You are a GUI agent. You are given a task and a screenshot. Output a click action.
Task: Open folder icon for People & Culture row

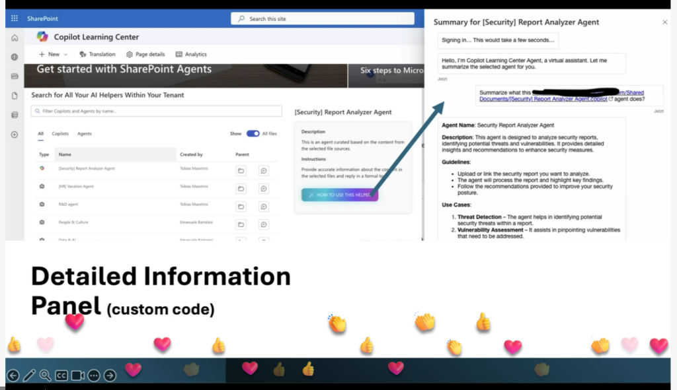[241, 224]
